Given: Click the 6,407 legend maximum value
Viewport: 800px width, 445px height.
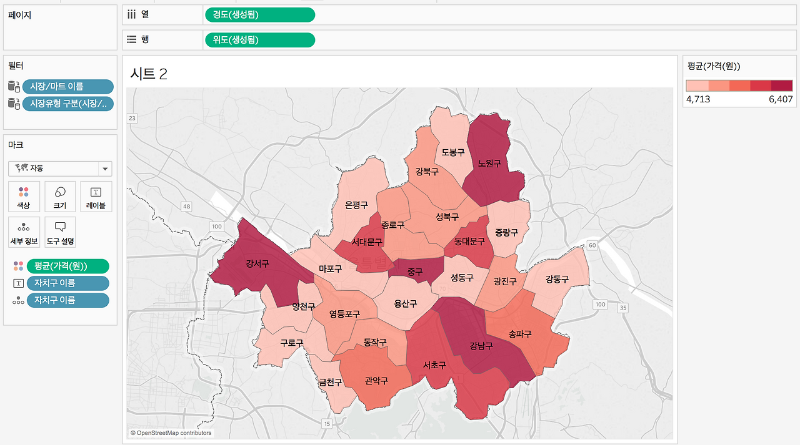Looking at the screenshot, I should click(781, 99).
